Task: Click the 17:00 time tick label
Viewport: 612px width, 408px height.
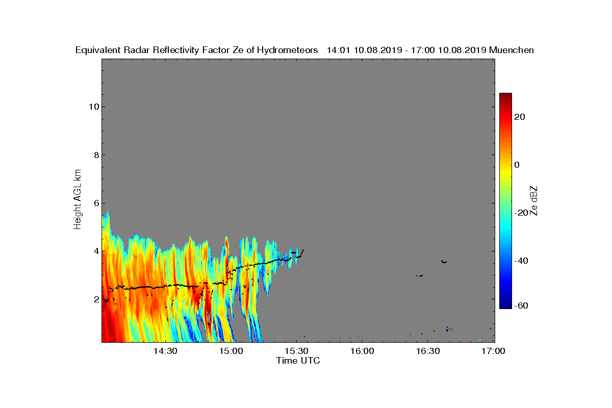Action: (x=494, y=351)
